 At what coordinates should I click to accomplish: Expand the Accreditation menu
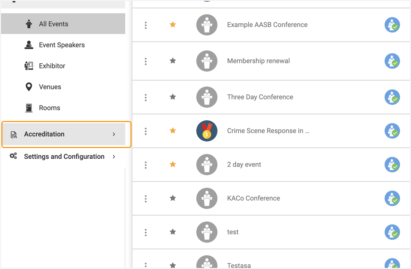64,134
